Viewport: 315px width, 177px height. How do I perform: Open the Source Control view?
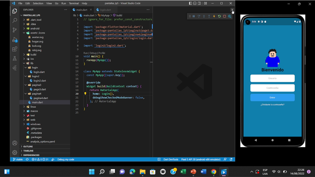[x=14, y=30]
